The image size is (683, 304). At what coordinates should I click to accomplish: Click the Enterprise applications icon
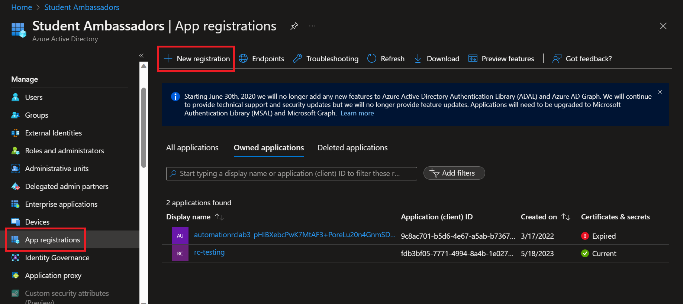[16, 204]
